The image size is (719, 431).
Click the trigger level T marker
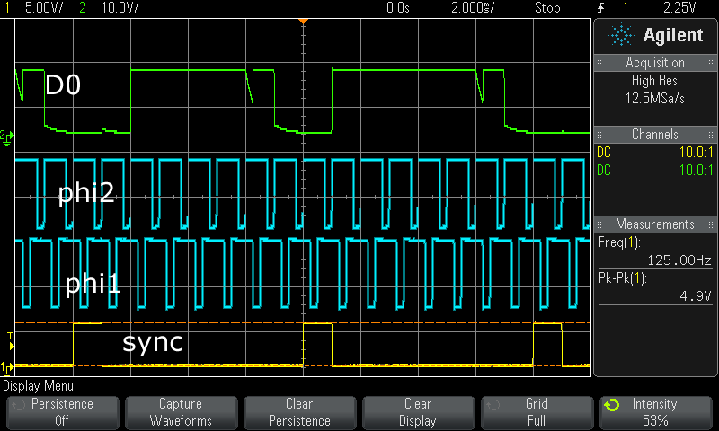(11, 339)
